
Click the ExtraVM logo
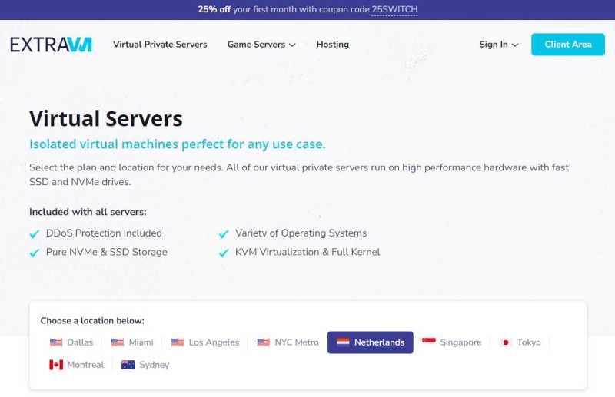point(51,45)
